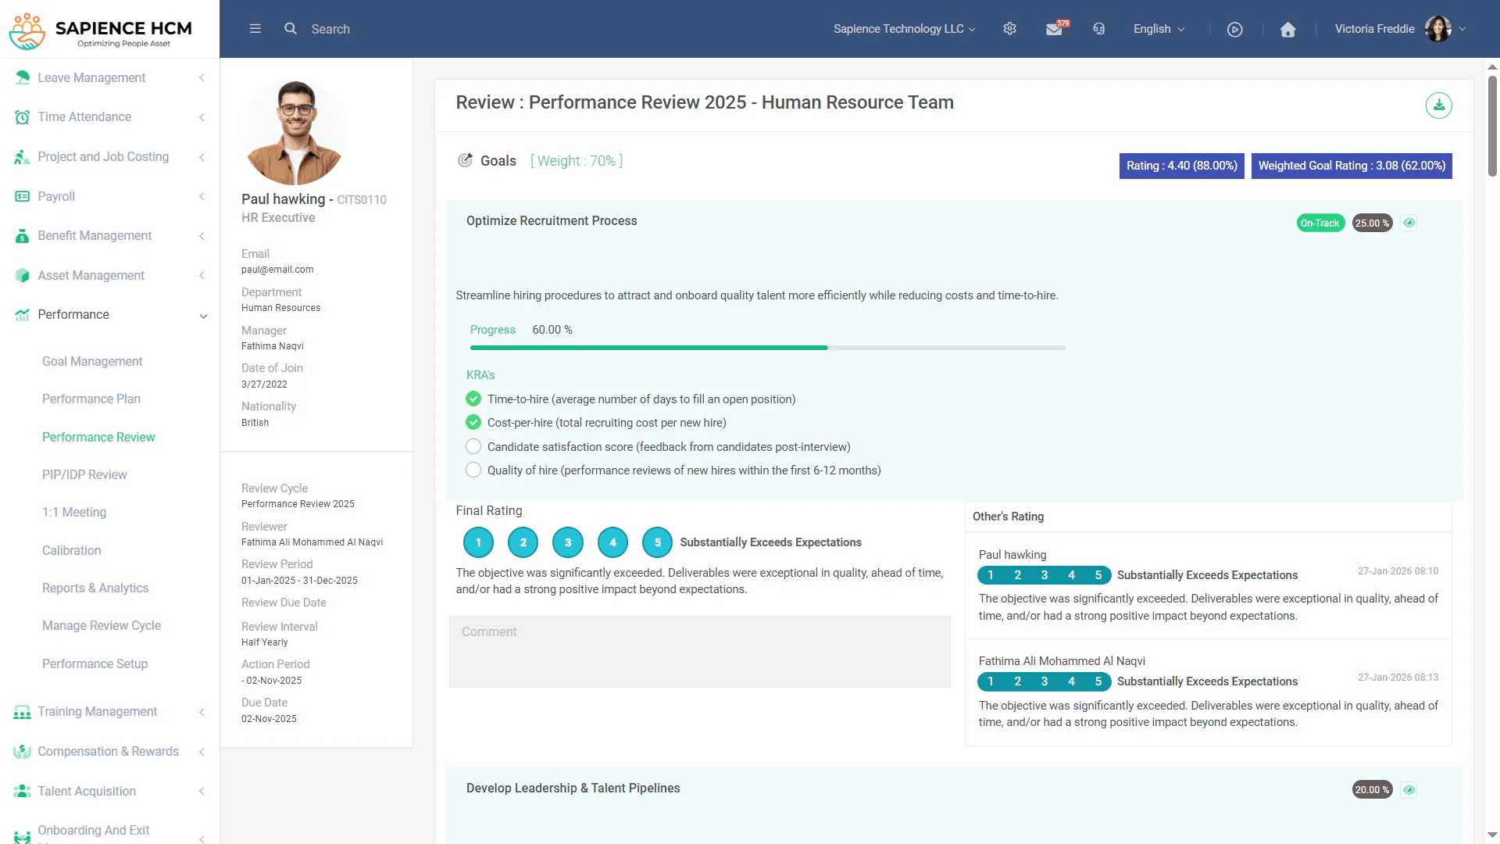View Develop Leadership goal eye icon
The image size is (1500, 844).
pos(1409,790)
